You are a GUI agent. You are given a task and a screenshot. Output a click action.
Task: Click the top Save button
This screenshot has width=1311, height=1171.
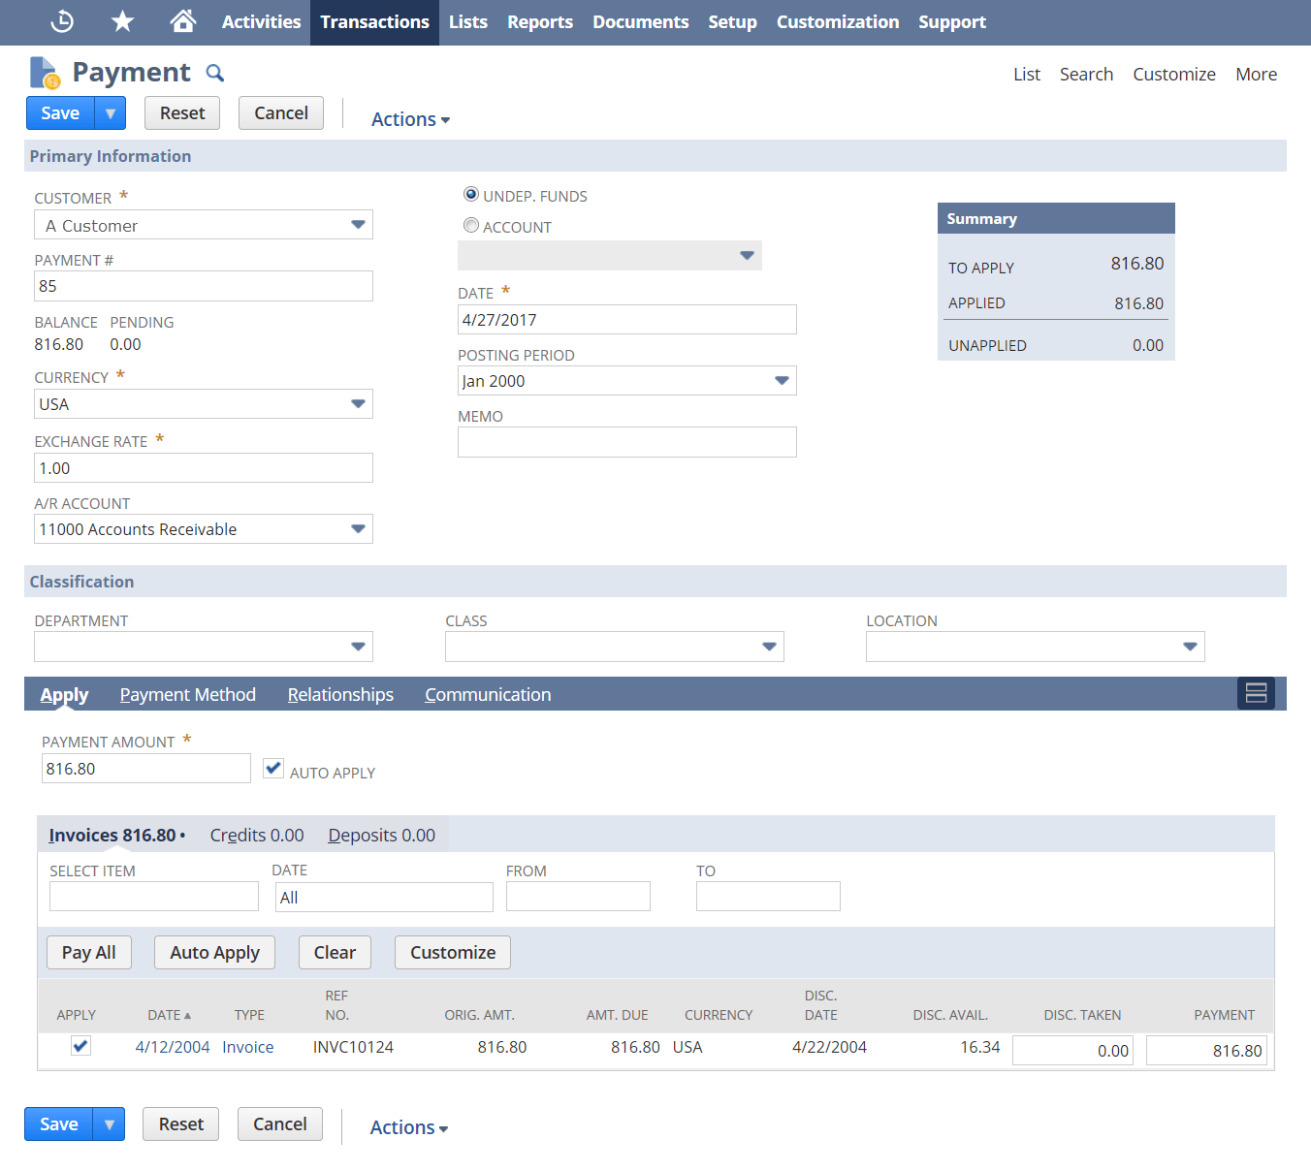click(60, 113)
